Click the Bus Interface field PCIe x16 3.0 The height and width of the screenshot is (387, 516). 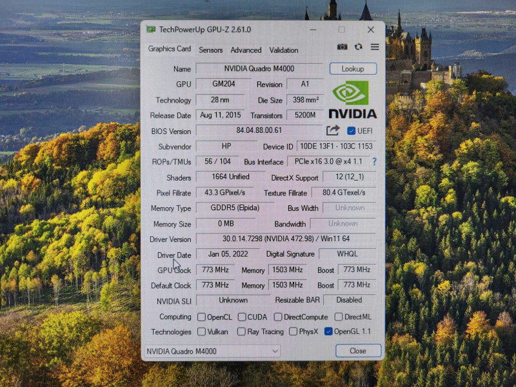click(328, 161)
